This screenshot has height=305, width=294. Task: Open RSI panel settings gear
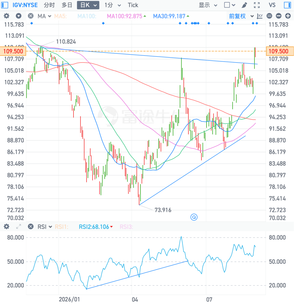pos(7,227)
